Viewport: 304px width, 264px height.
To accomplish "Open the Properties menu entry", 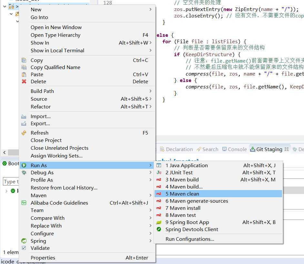I will pos(87,258).
